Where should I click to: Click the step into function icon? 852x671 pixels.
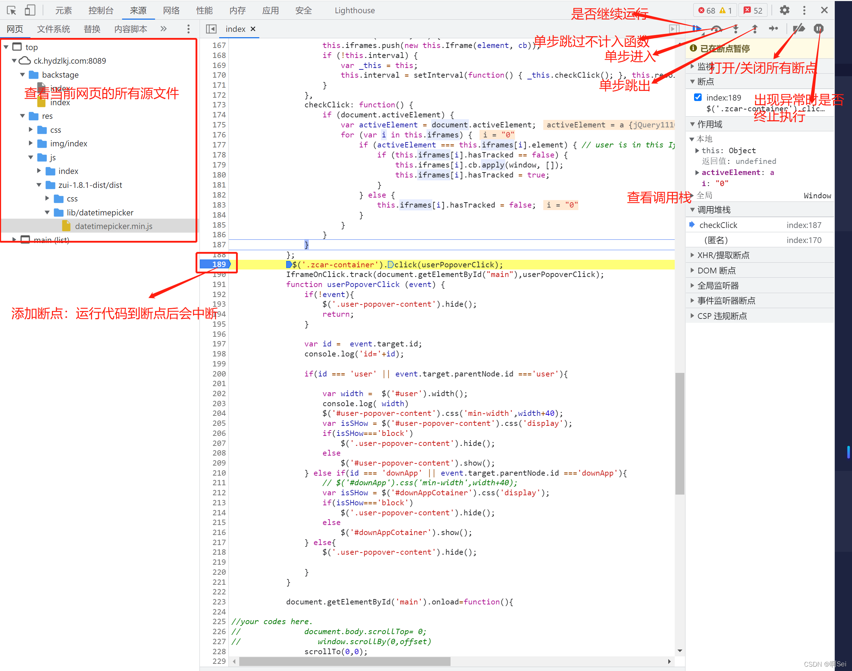pos(736,28)
